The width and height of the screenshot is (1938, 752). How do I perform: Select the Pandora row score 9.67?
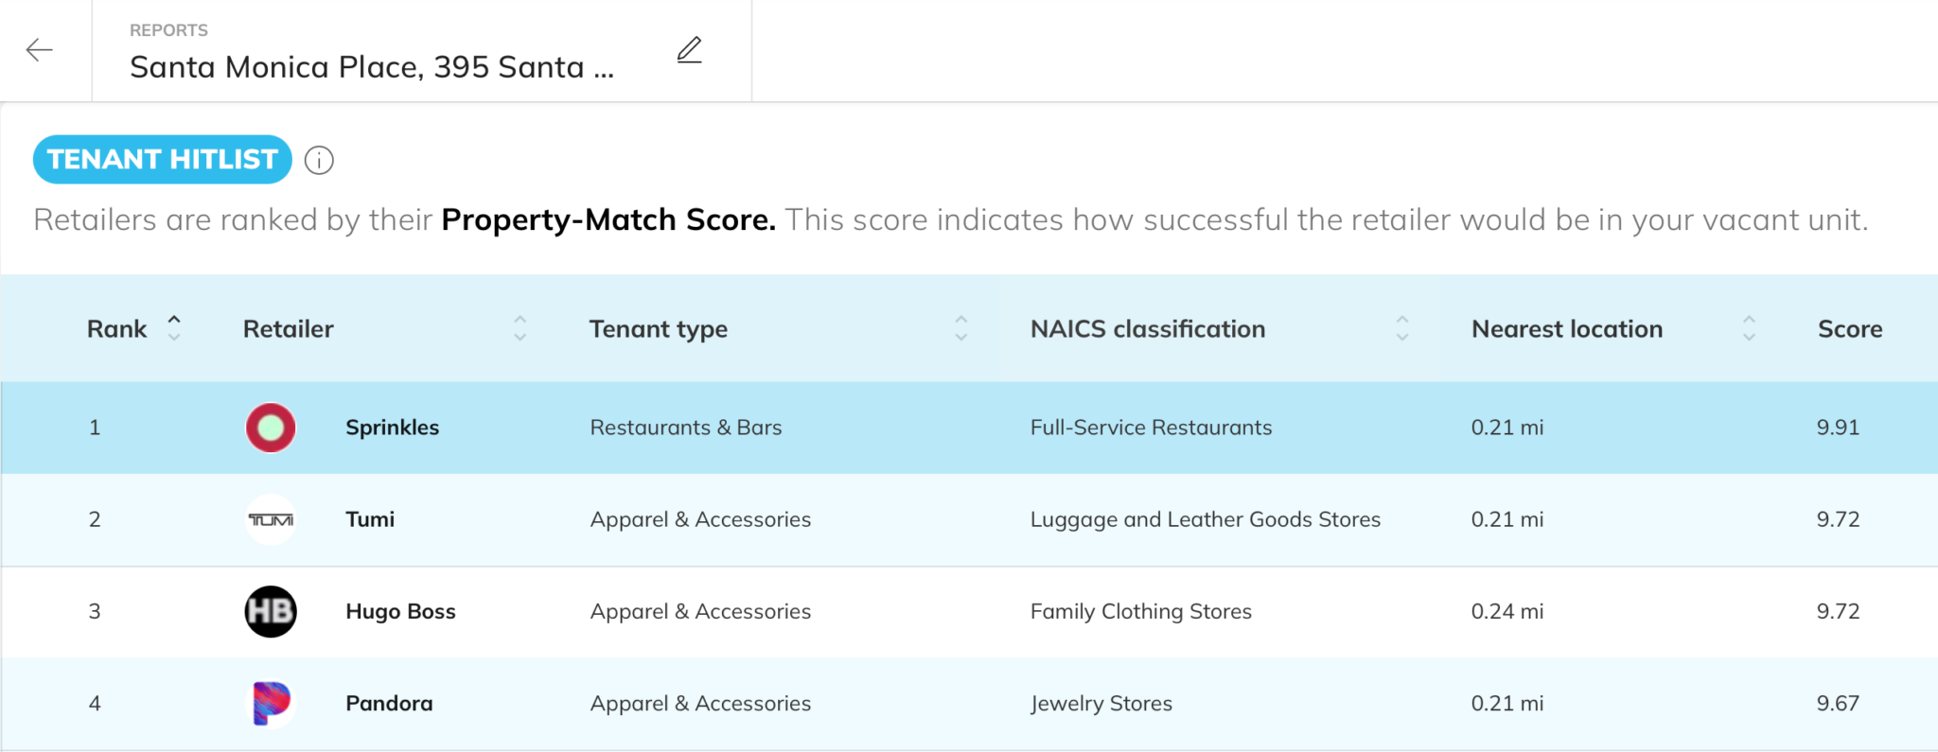click(1837, 704)
